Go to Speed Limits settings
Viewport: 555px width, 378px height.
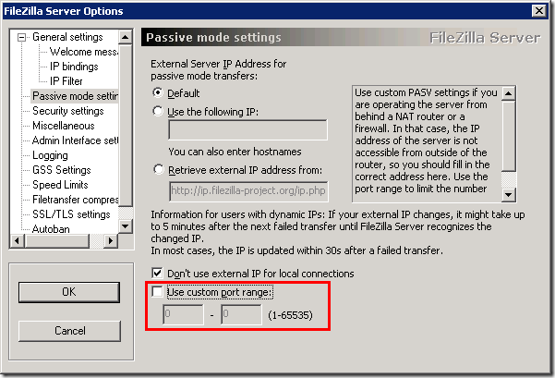click(61, 185)
